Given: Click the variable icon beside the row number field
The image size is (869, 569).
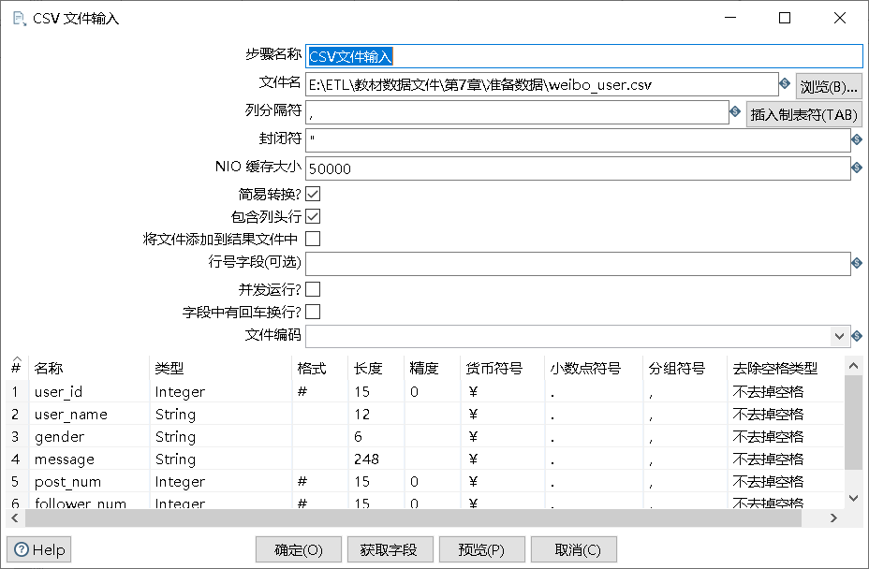Looking at the screenshot, I should point(857,263).
